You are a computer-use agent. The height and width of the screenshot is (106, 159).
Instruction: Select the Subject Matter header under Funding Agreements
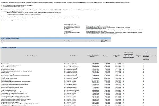pos(74,56)
